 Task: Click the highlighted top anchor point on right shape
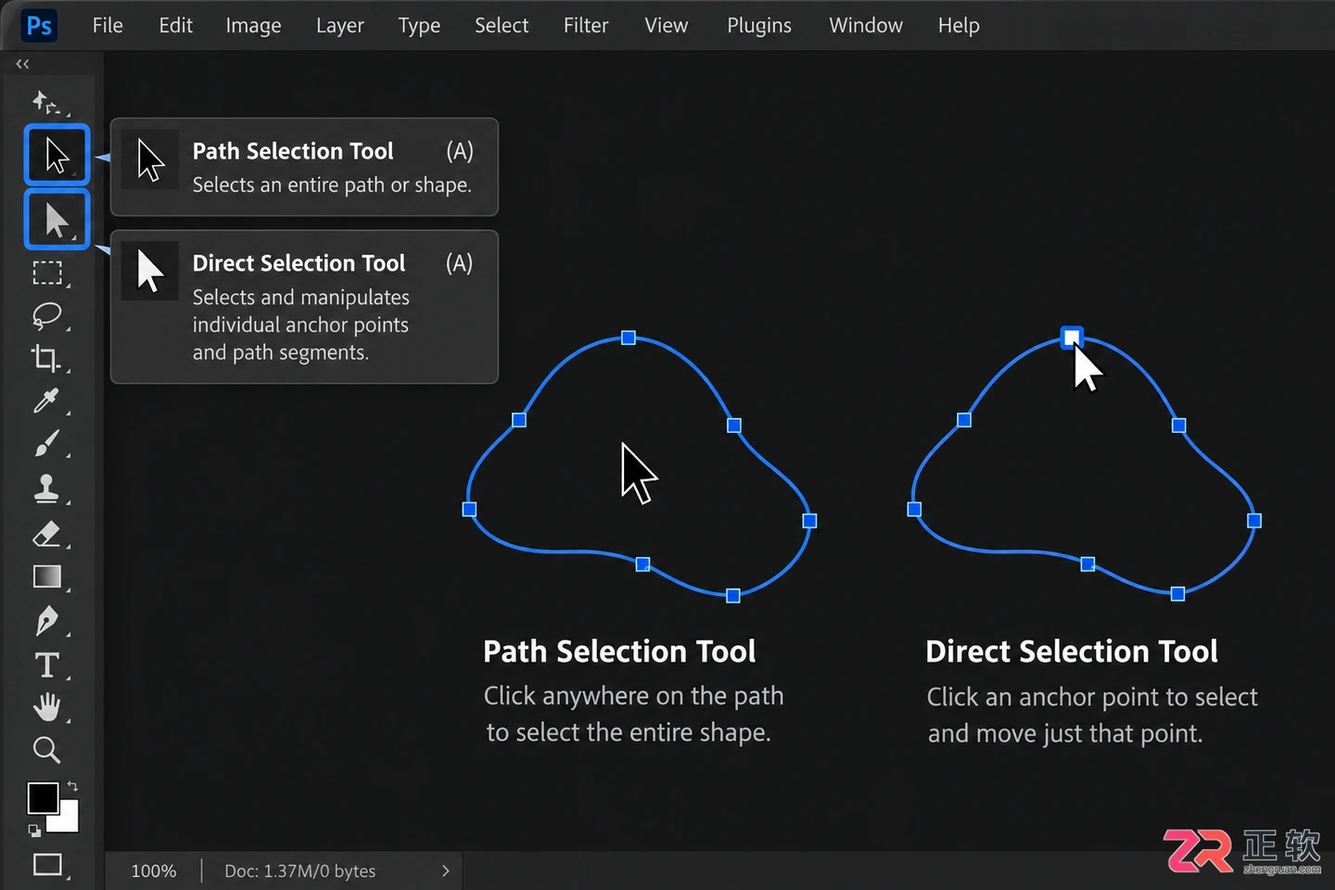[1072, 337]
